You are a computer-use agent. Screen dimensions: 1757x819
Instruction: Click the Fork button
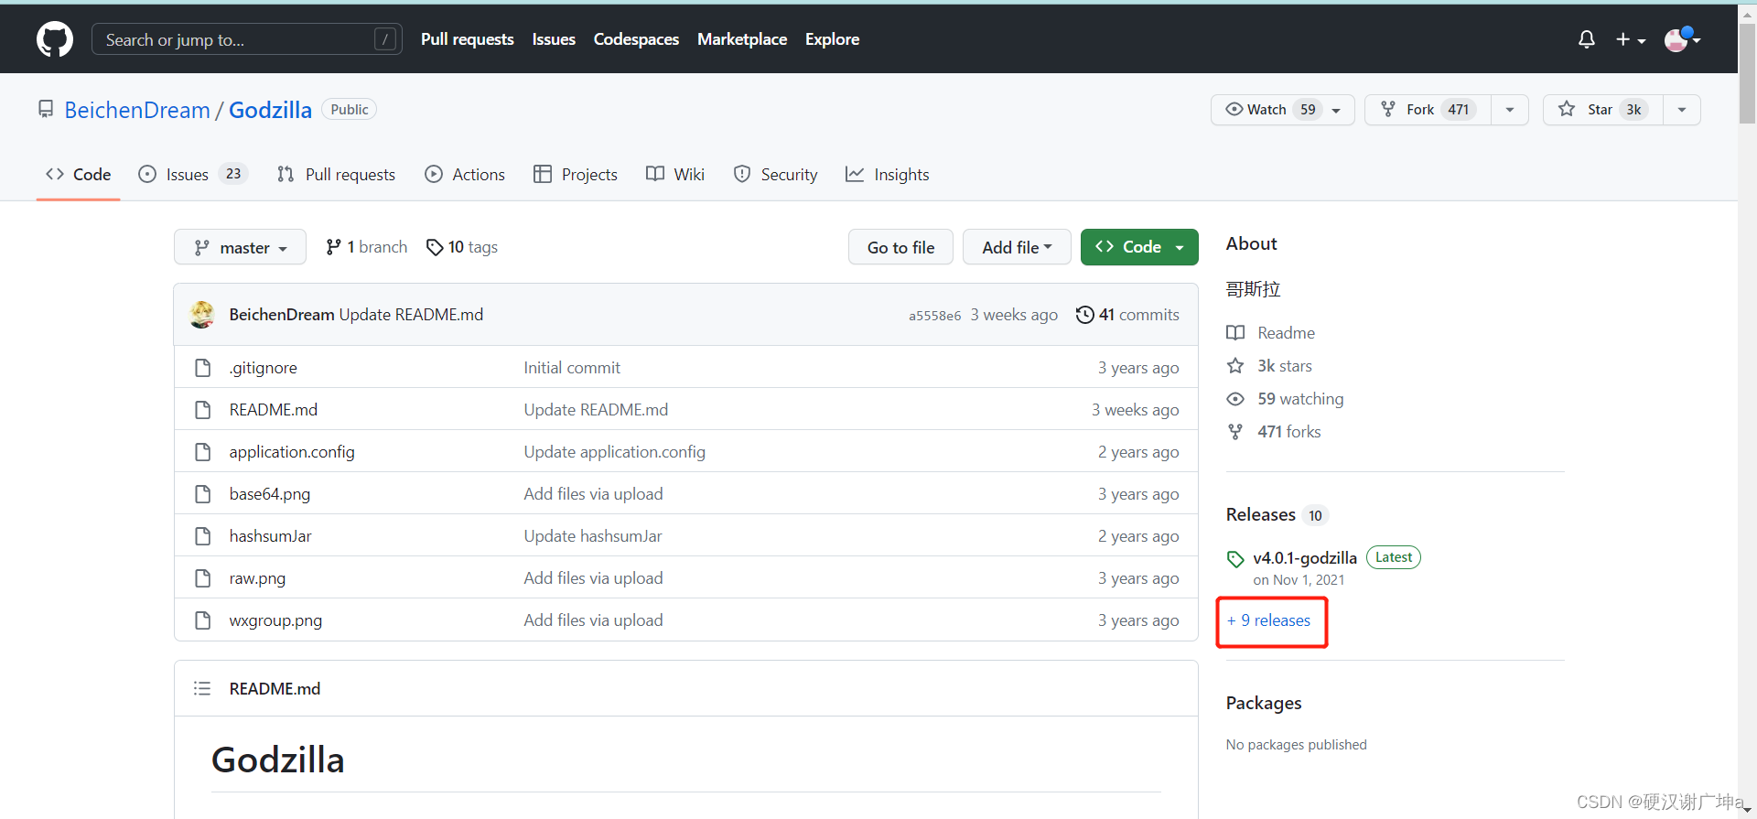click(1428, 110)
